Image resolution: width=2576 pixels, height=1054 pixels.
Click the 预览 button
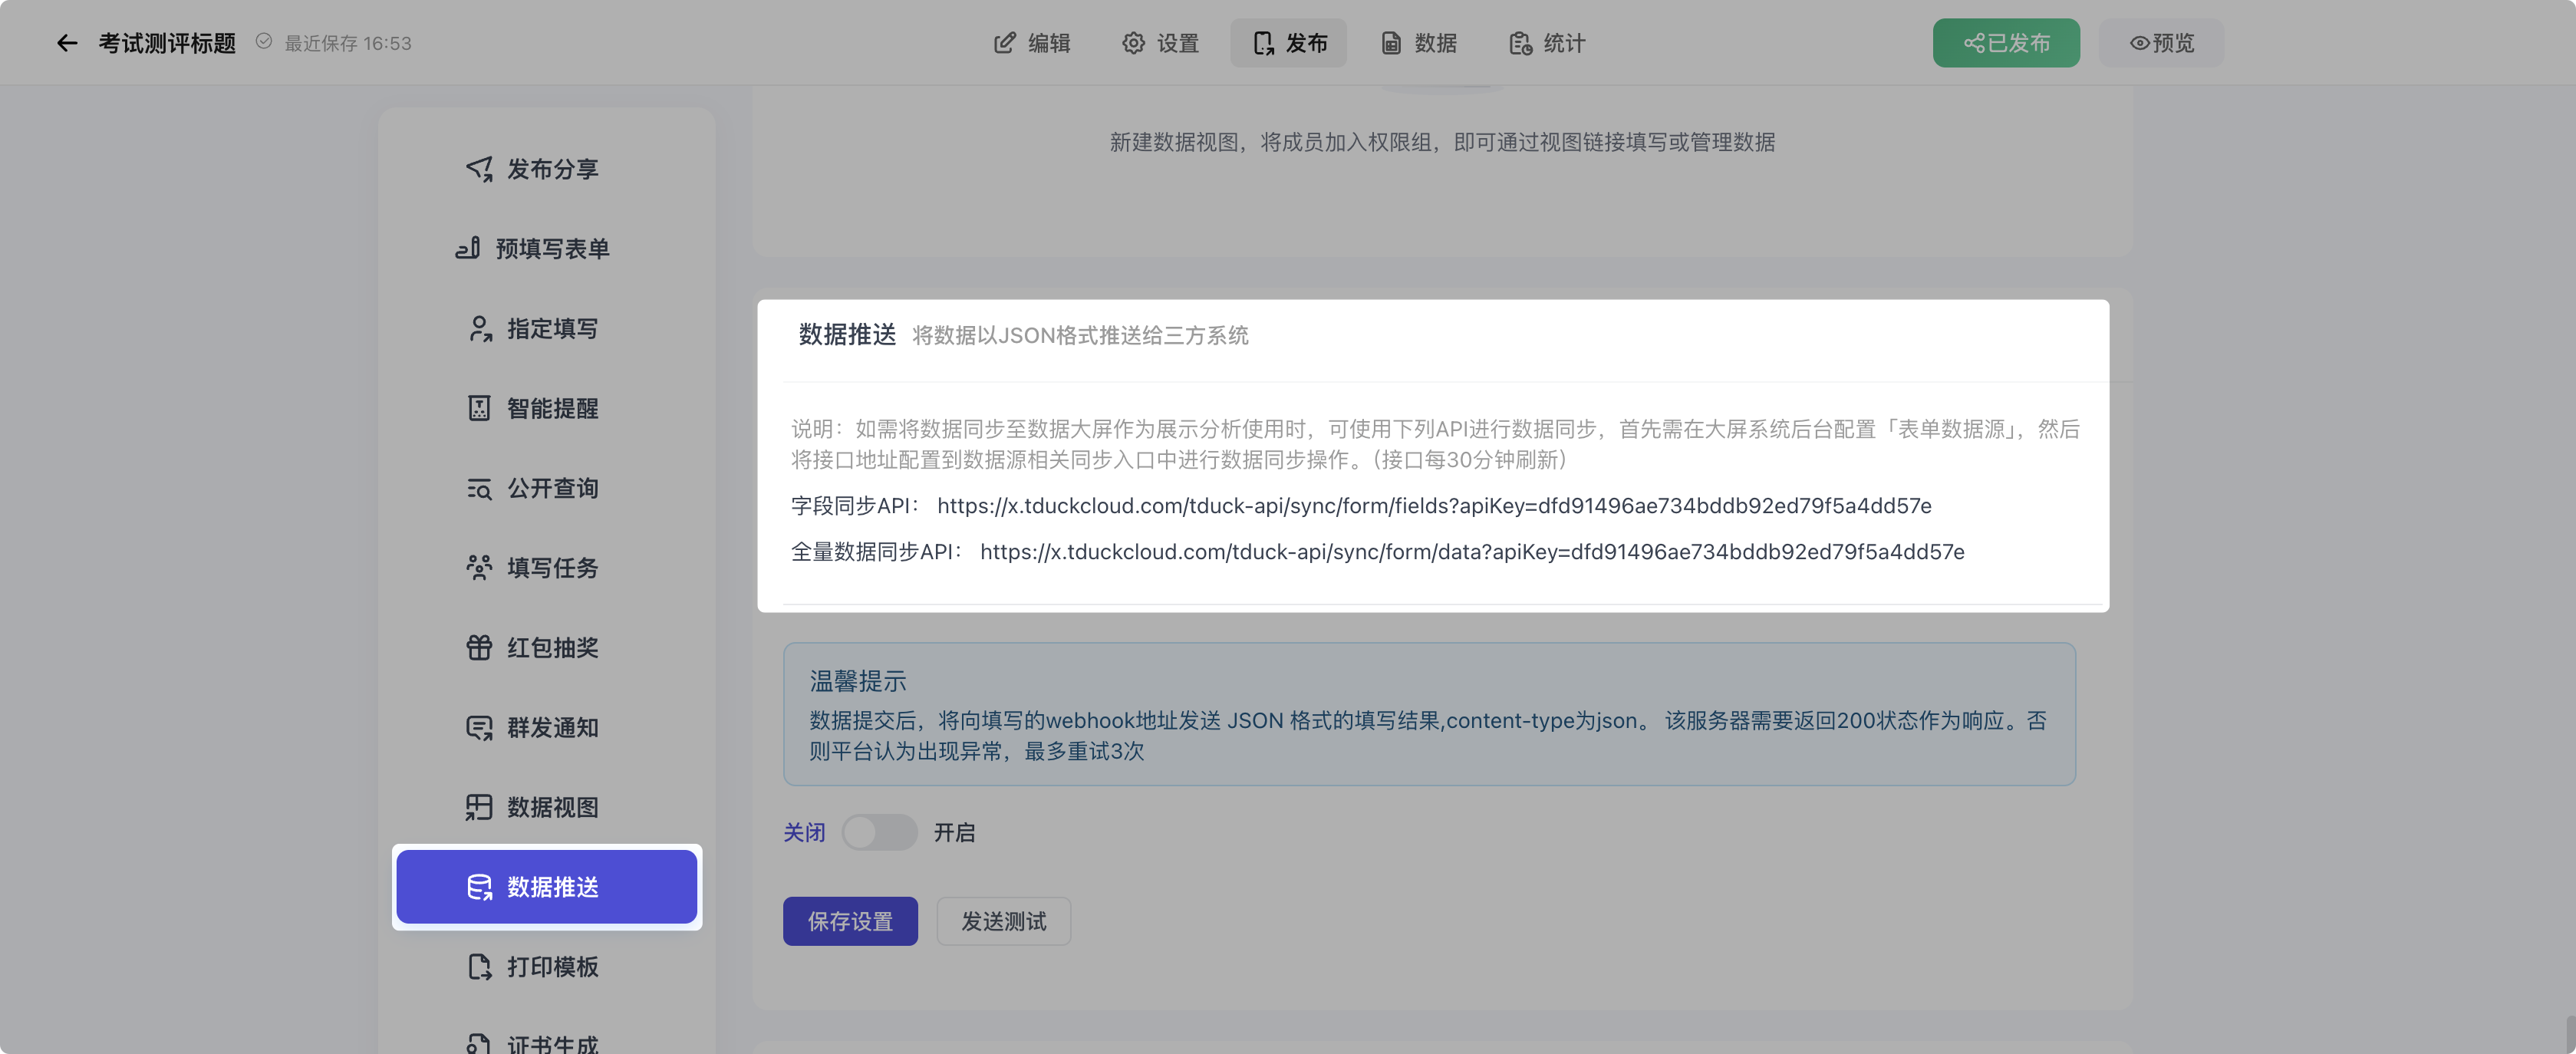2161,43
